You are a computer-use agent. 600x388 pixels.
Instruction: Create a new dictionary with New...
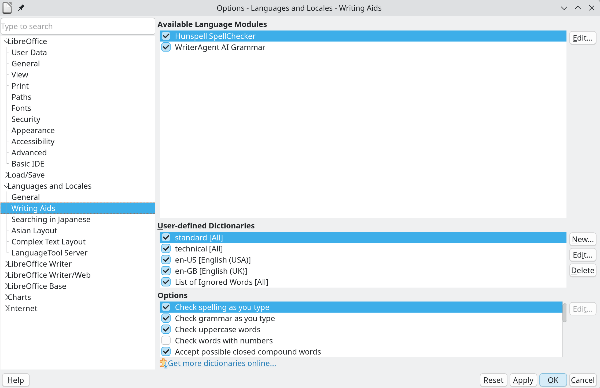click(x=583, y=239)
